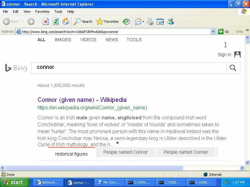This screenshot has width=250, height=187.
Task: Switch to the NEWS tab
Action: click(112, 40)
